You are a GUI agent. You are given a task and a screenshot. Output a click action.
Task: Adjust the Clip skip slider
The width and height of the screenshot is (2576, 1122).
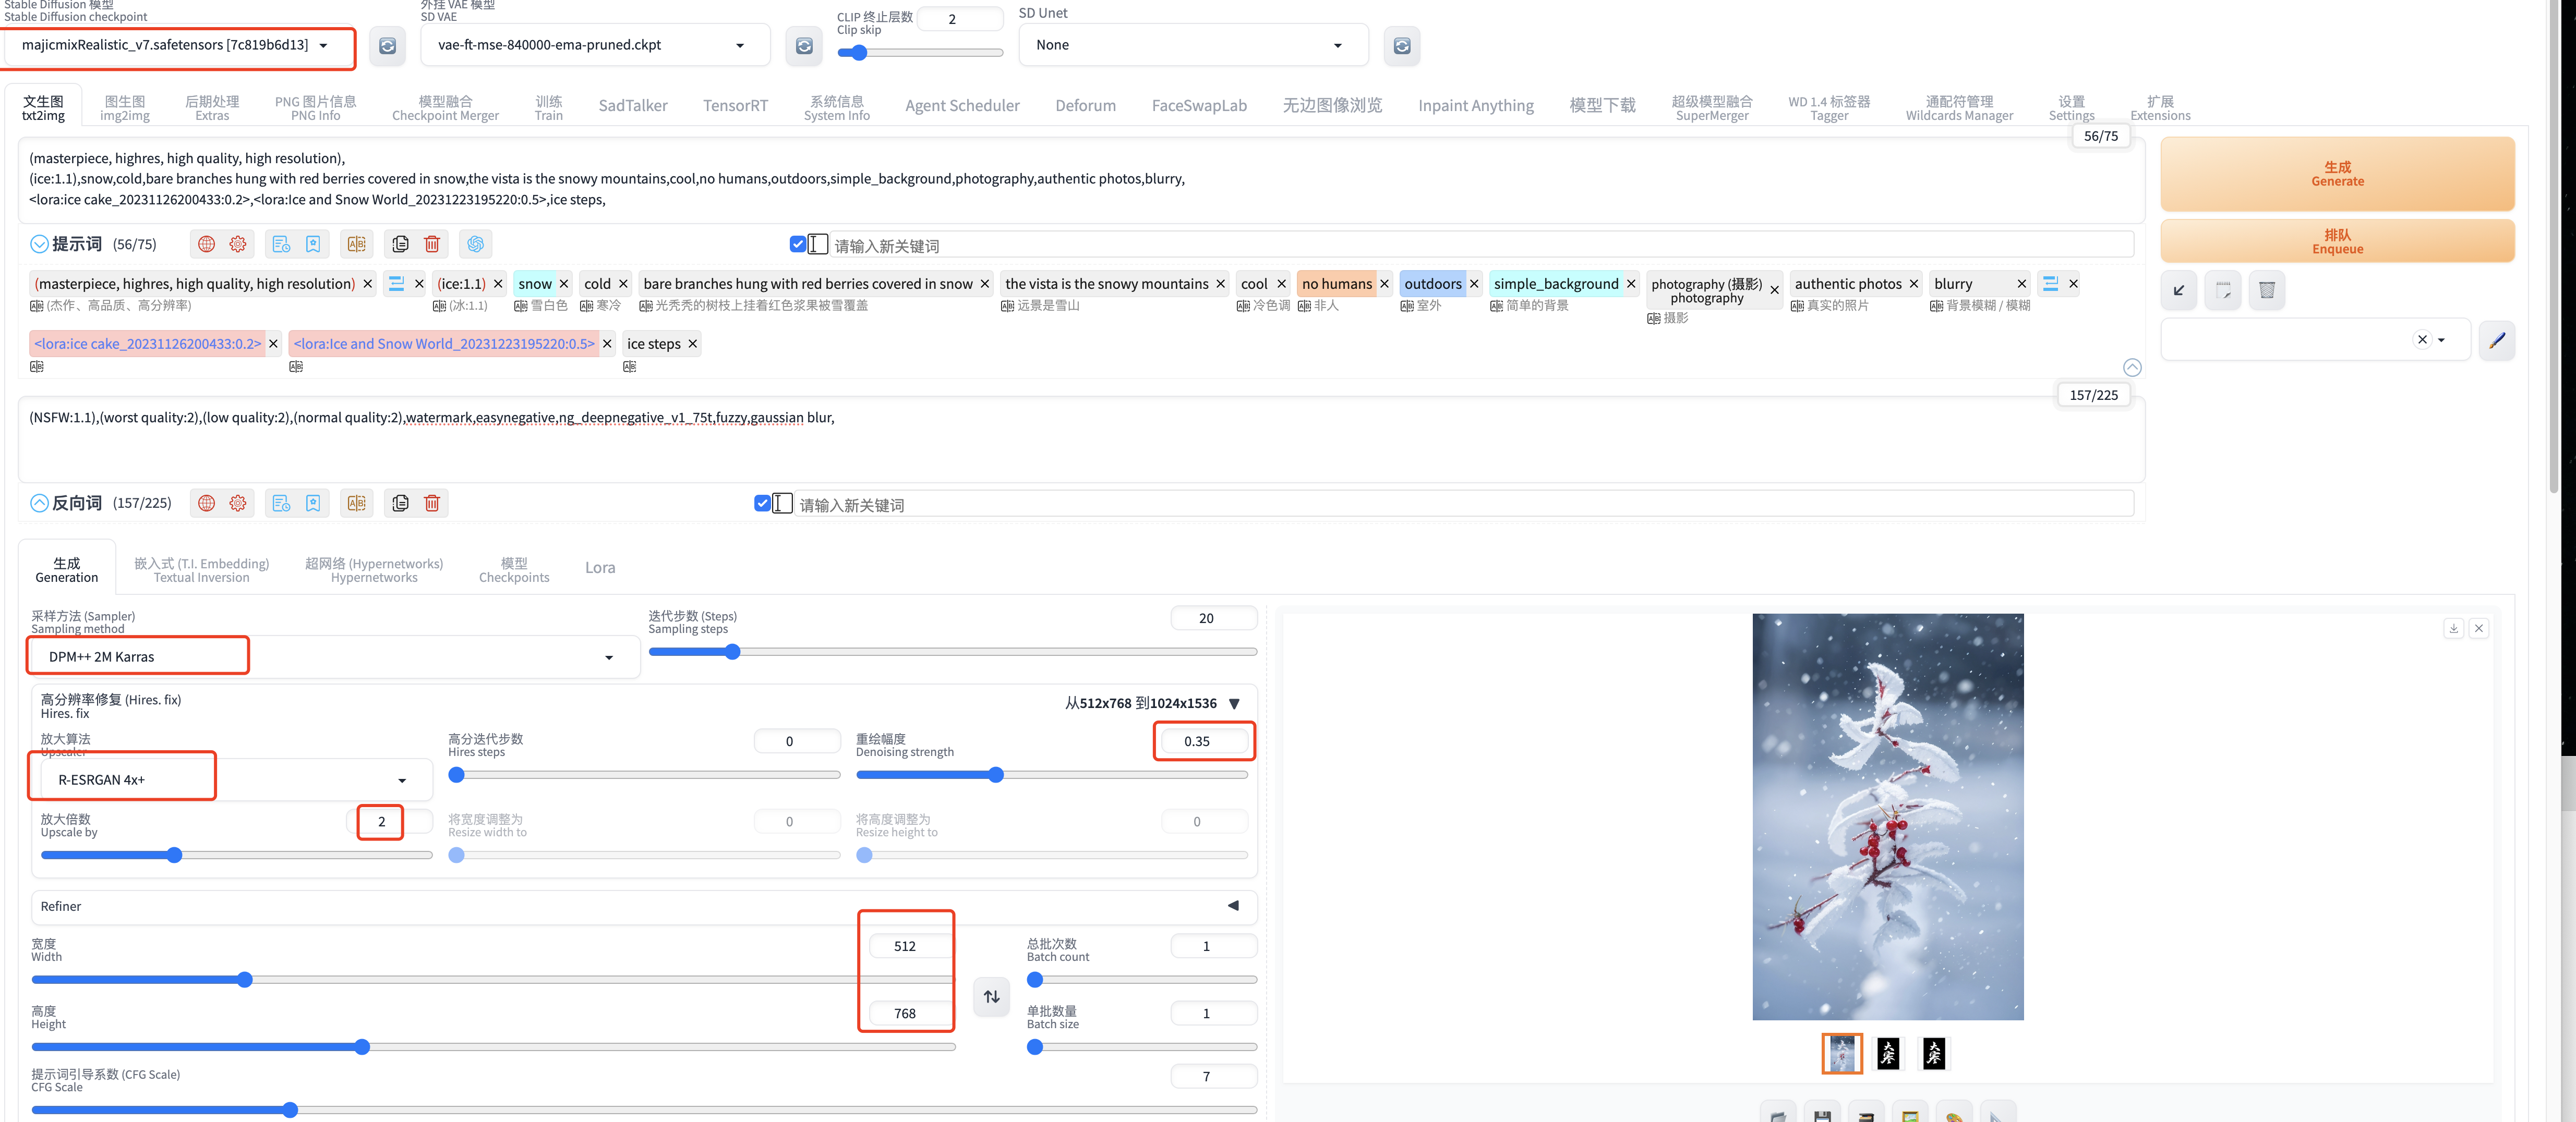pos(920,52)
